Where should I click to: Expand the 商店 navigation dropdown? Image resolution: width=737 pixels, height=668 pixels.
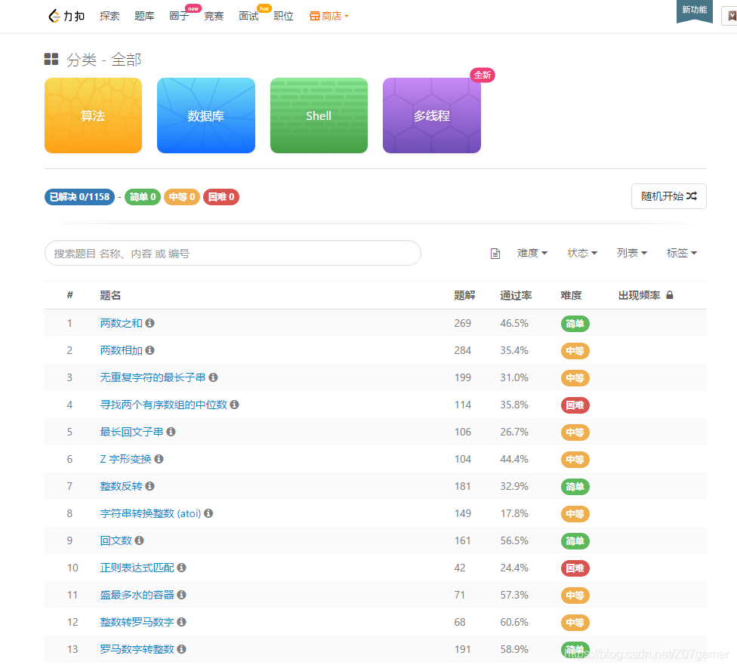pos(329,15)
